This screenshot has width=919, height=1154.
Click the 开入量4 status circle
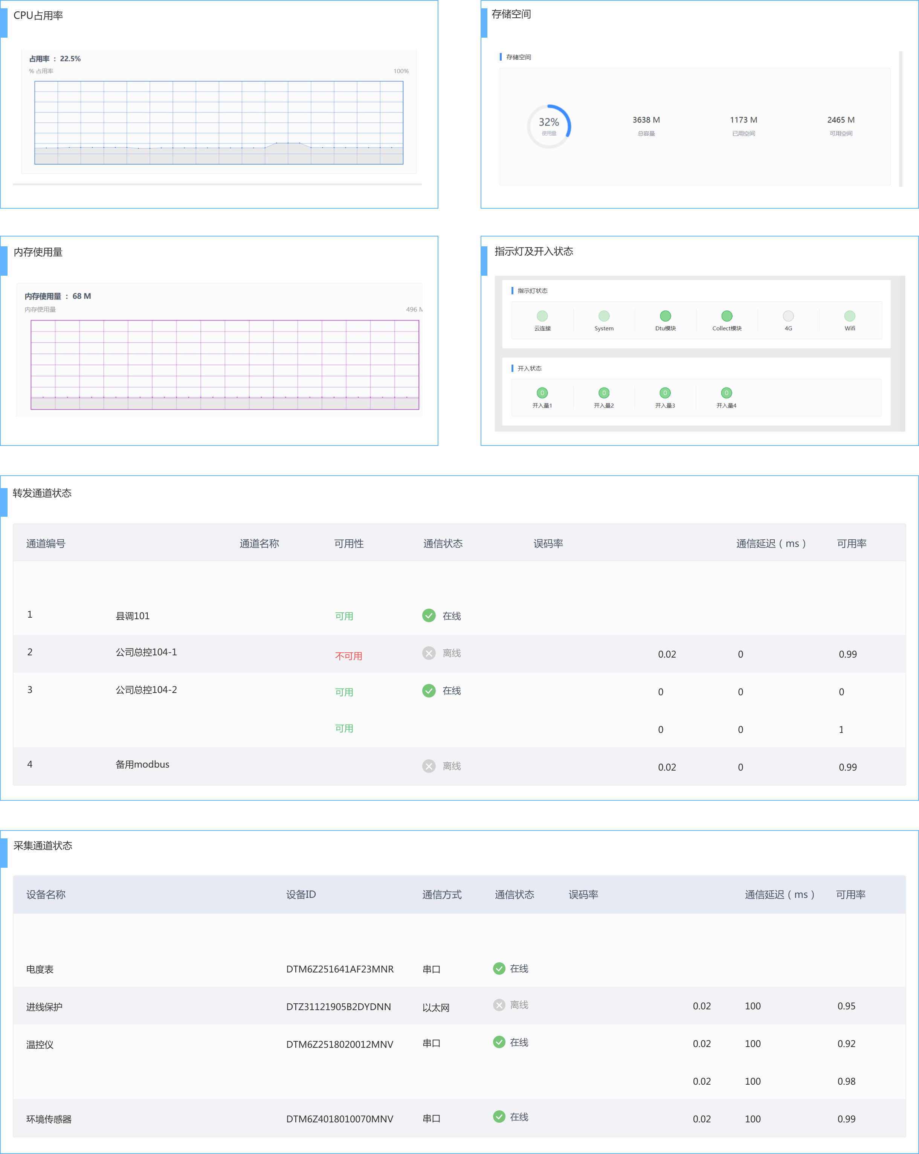(726, 393)
